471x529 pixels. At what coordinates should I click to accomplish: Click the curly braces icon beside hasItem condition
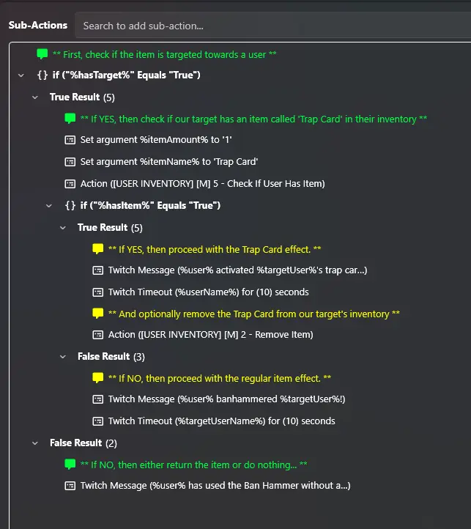(70, 205)
